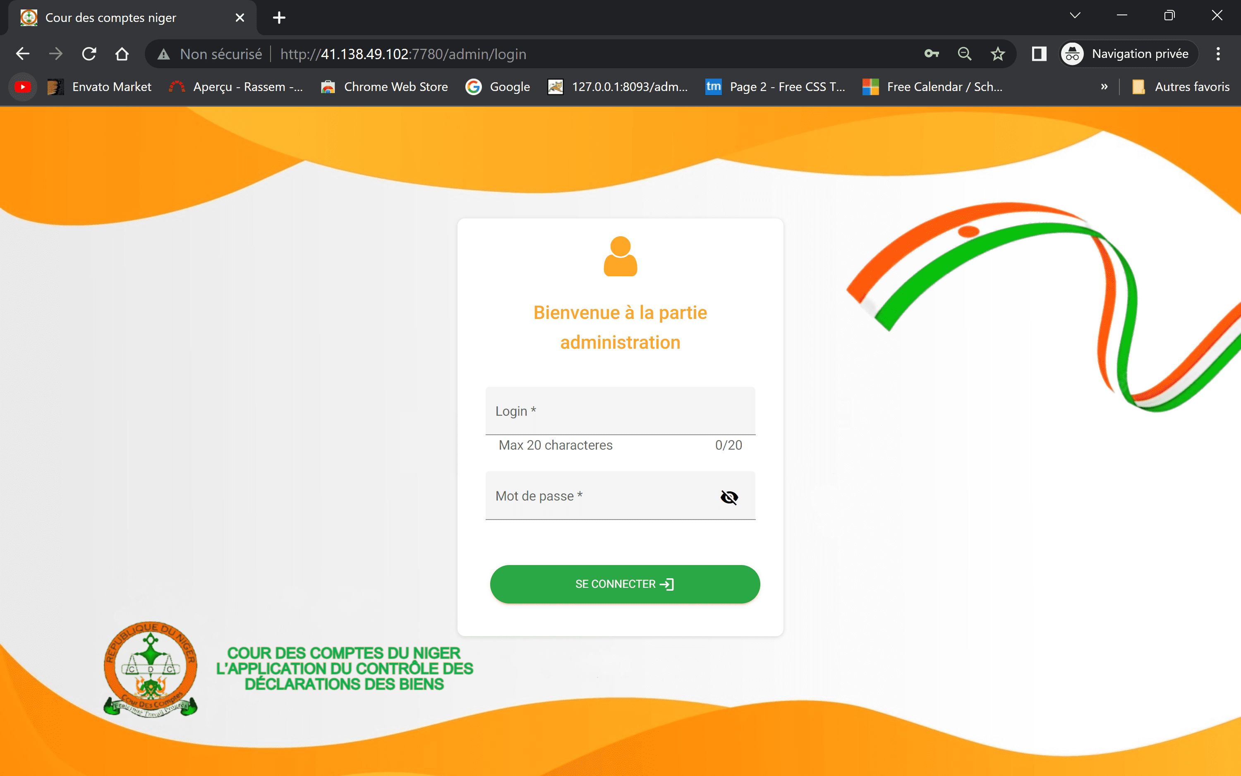Click the SE CONNECTER button

coord(625,584)
